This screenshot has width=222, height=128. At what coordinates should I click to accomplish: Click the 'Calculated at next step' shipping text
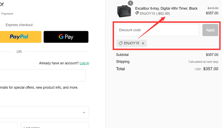point(203,62)
